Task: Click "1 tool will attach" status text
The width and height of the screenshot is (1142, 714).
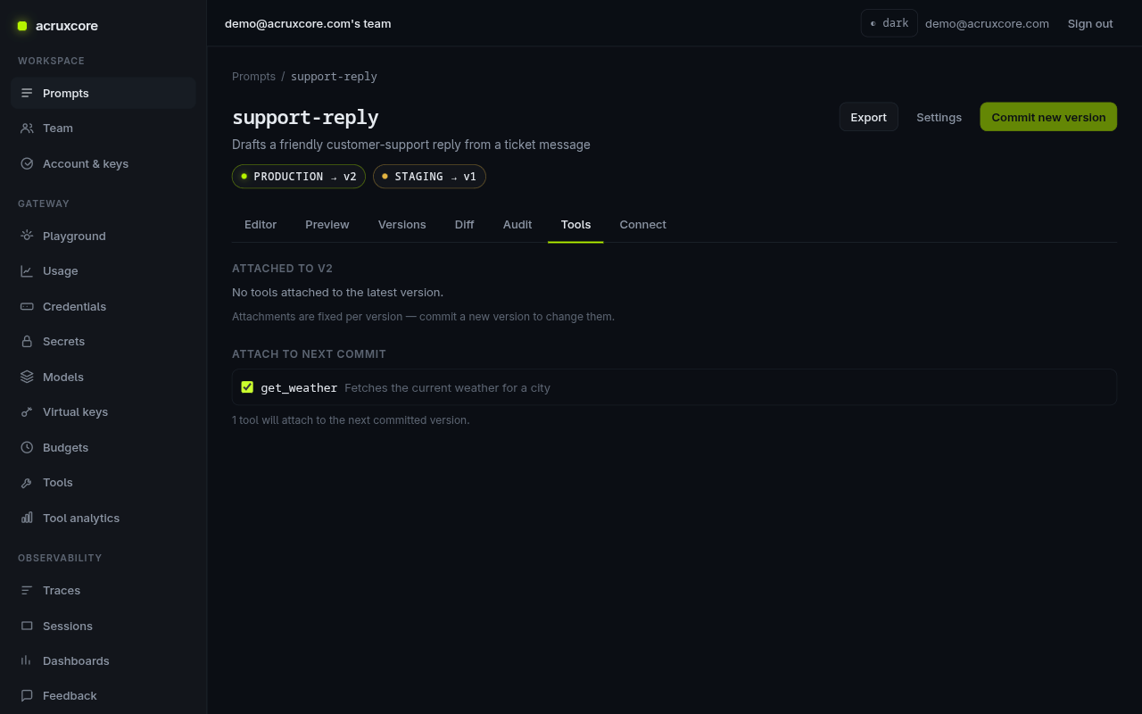Action: click(x=351, y=419)
